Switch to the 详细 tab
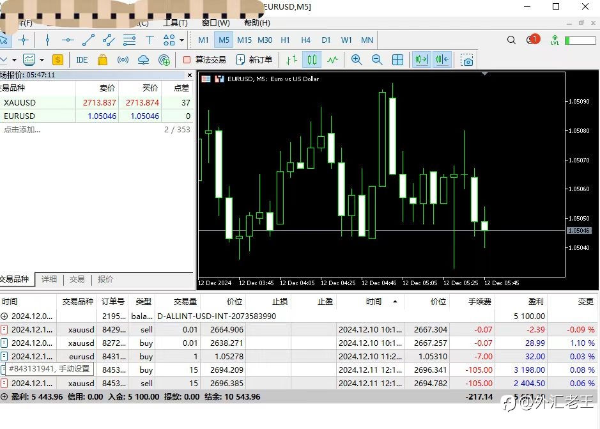This screenshot has height=429, width=600. [49, 279]
